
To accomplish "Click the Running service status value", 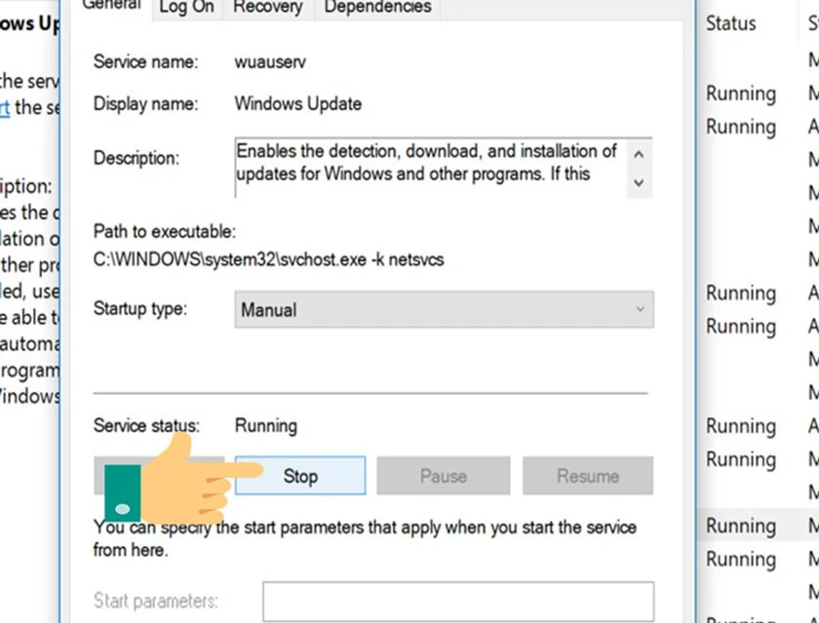I will point(266,426).
